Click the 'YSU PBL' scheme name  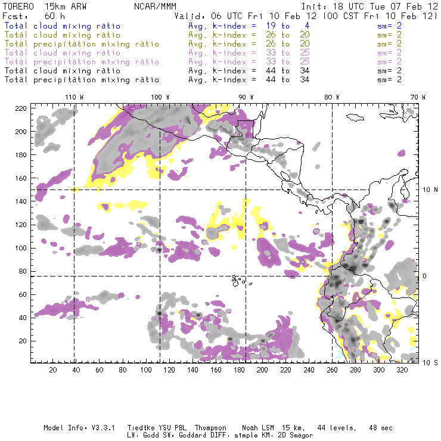click(172, 428)
